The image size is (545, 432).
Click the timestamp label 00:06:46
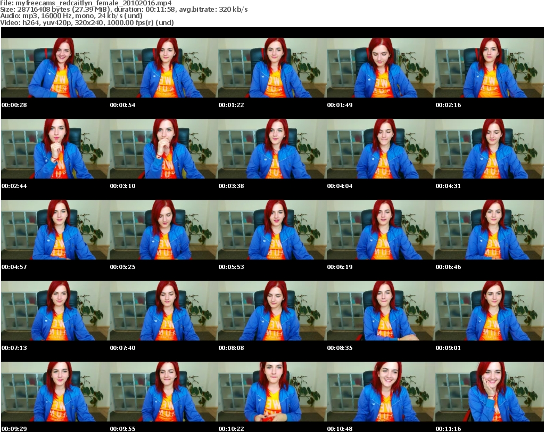click(x=448, y=267)
